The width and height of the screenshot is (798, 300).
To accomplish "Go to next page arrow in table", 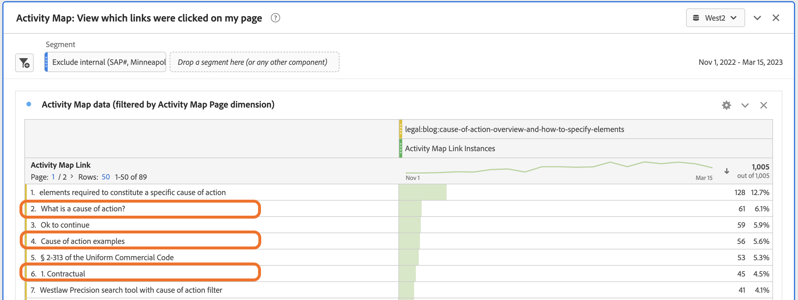I will tap(72, 176).
